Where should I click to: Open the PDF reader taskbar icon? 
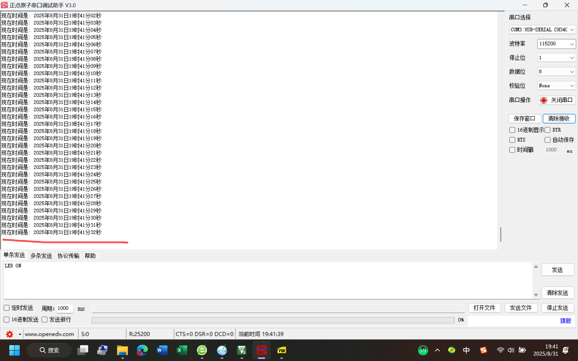pos(281,350)
